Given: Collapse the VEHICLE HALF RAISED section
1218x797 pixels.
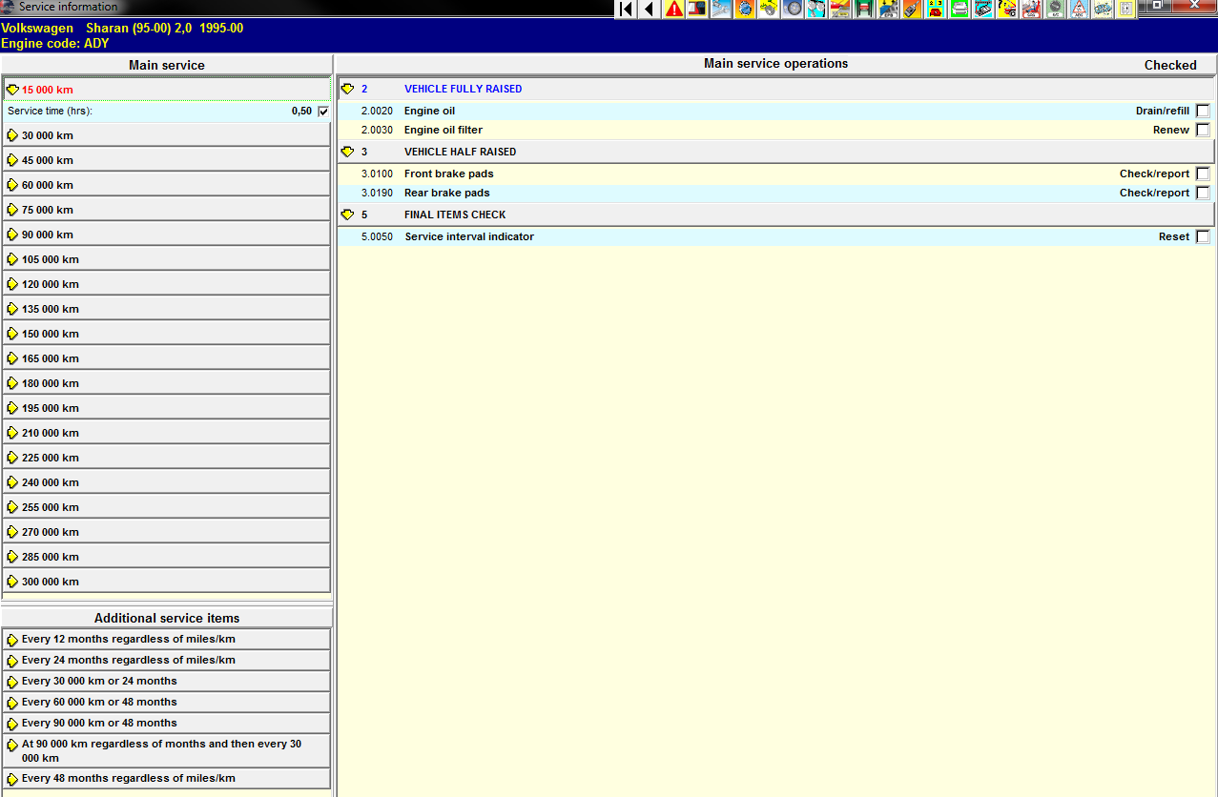Looking at the screenshot, I should click(347, 152).
